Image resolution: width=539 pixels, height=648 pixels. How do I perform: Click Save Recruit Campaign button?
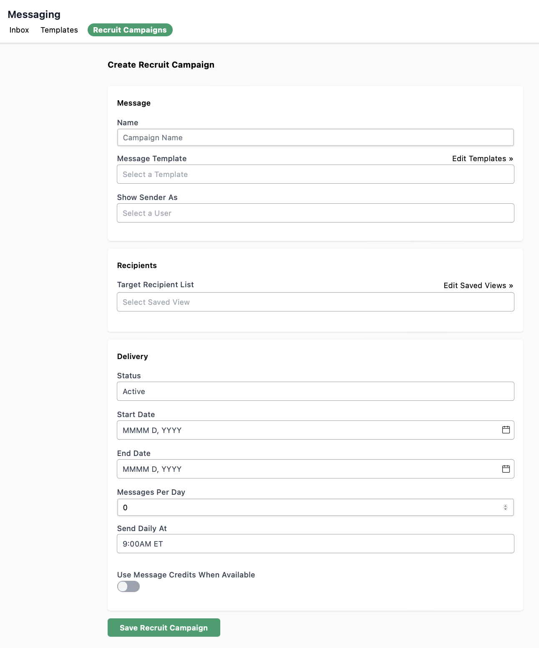click(x=164, y=628)
